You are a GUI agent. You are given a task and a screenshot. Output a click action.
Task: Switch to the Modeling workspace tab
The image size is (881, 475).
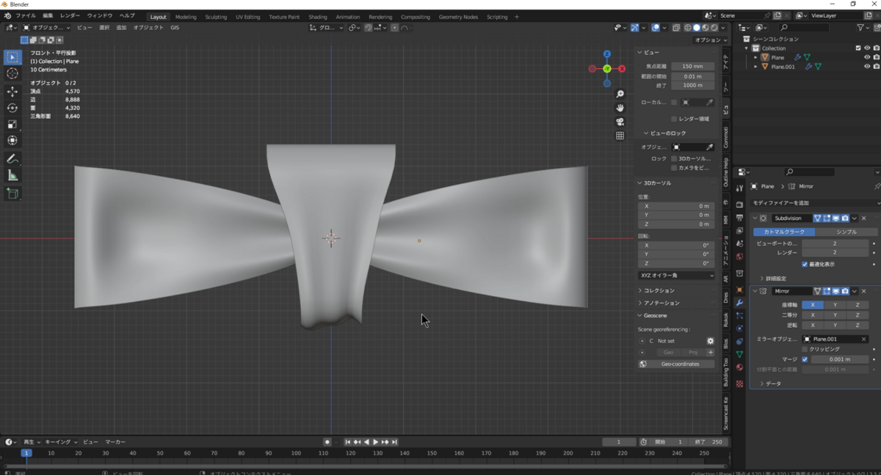tap(186, 16)
